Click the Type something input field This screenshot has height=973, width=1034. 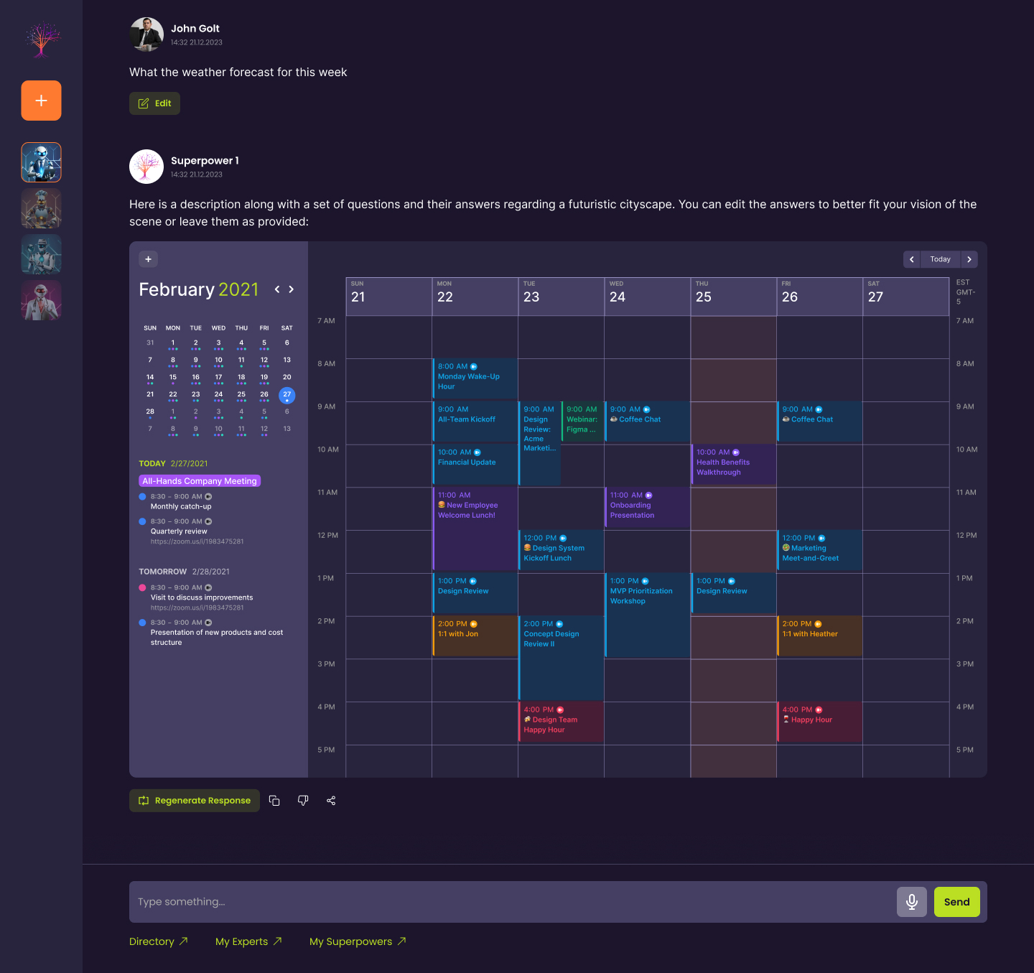tap(510, 902)
